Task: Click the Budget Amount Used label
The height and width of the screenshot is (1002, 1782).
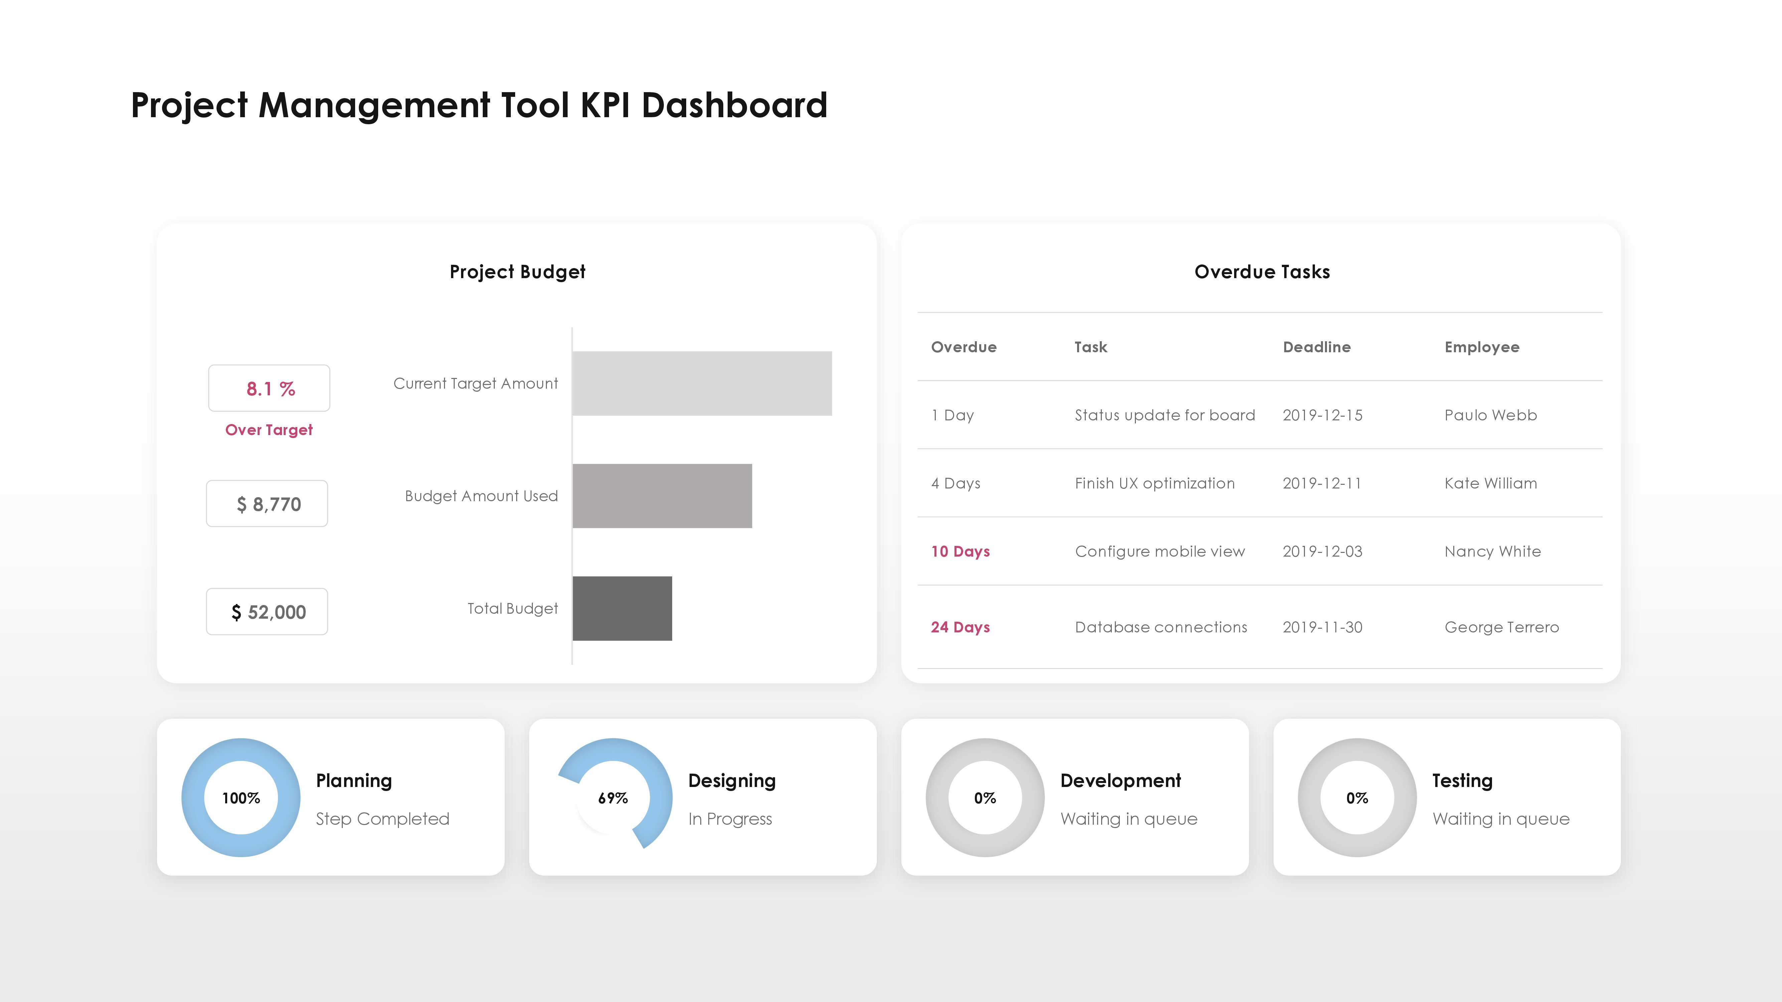Action: click(481, 496)
